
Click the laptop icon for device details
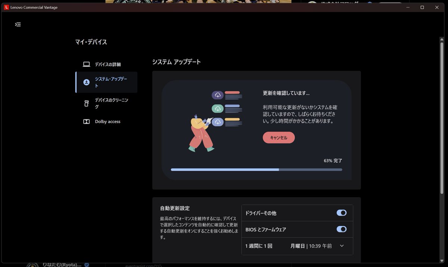(86, 64)
